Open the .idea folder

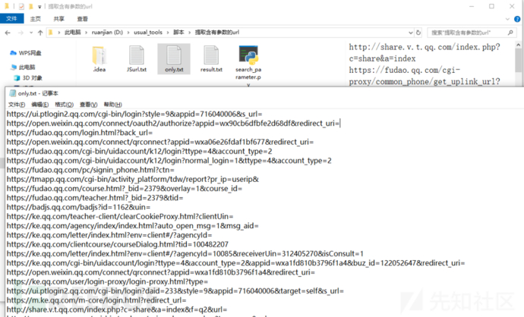(99, 59)
